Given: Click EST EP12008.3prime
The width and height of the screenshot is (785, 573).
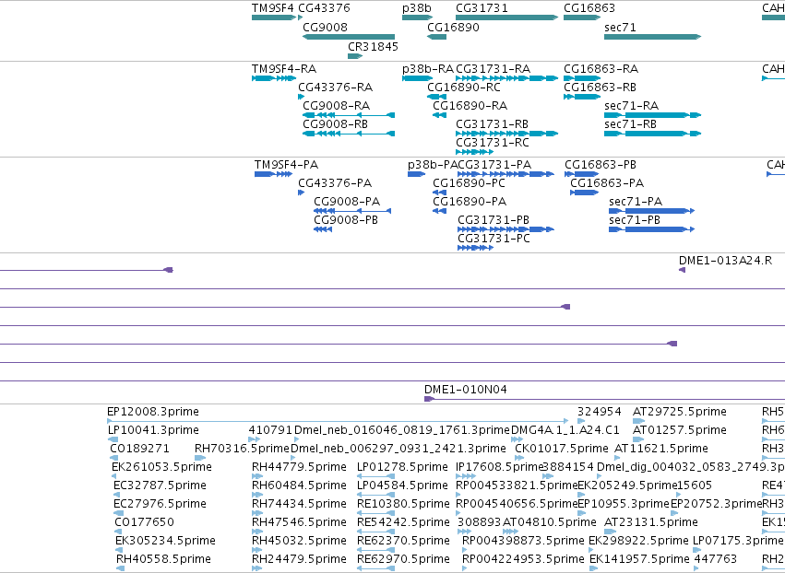Looking at the screenshot, I should pyautogui.click(x=153, y=412).
